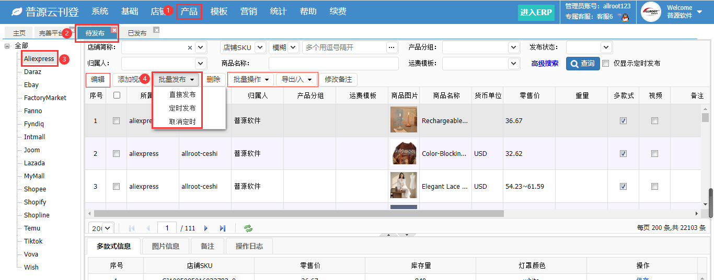Open the 归属人 dropdown
Image resolution: width=714 pixels, height=280 pixels.
click(x=201, y=63)
